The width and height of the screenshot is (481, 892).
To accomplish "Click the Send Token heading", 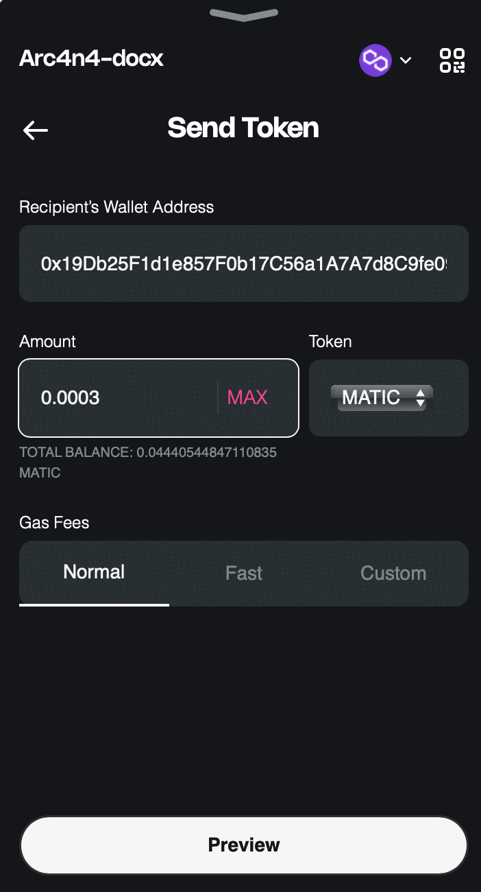I will click(x=243, y=128).
